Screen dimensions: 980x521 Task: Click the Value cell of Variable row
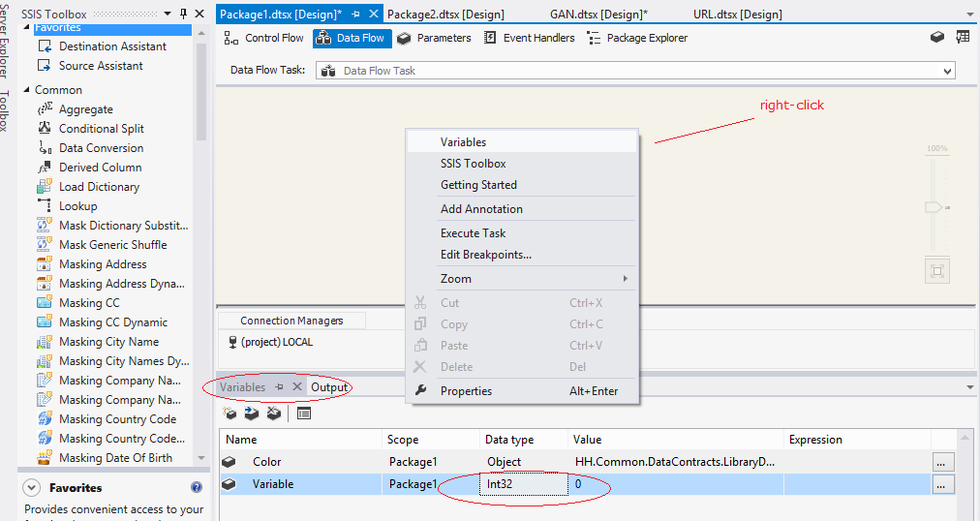[x=676, y=484]
